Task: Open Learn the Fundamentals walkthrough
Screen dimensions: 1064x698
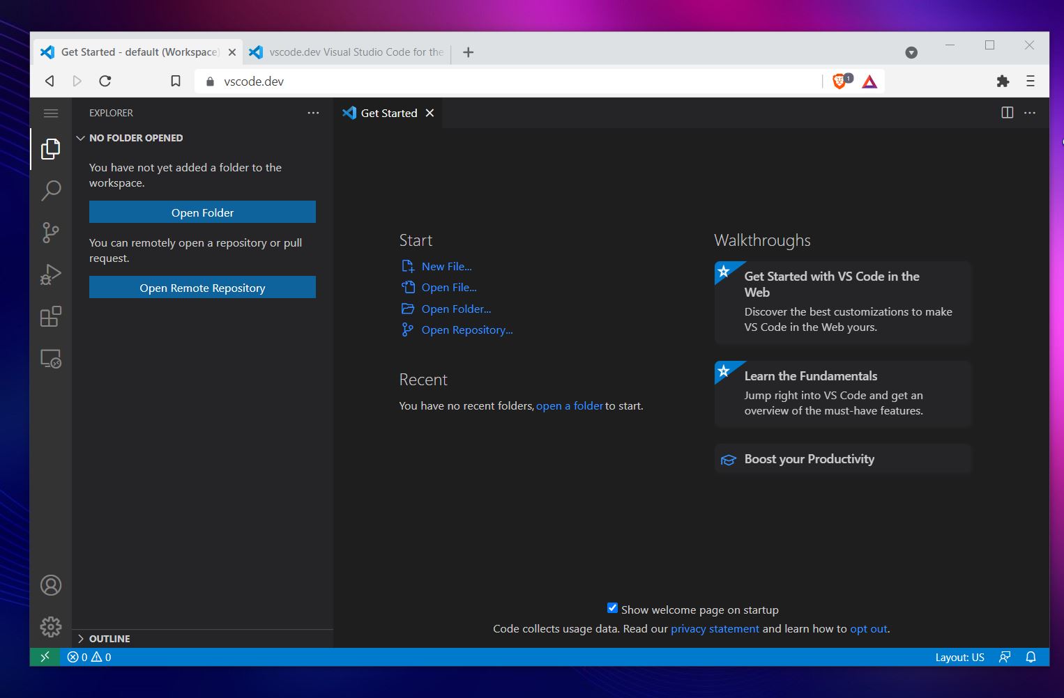Action: 843,394
